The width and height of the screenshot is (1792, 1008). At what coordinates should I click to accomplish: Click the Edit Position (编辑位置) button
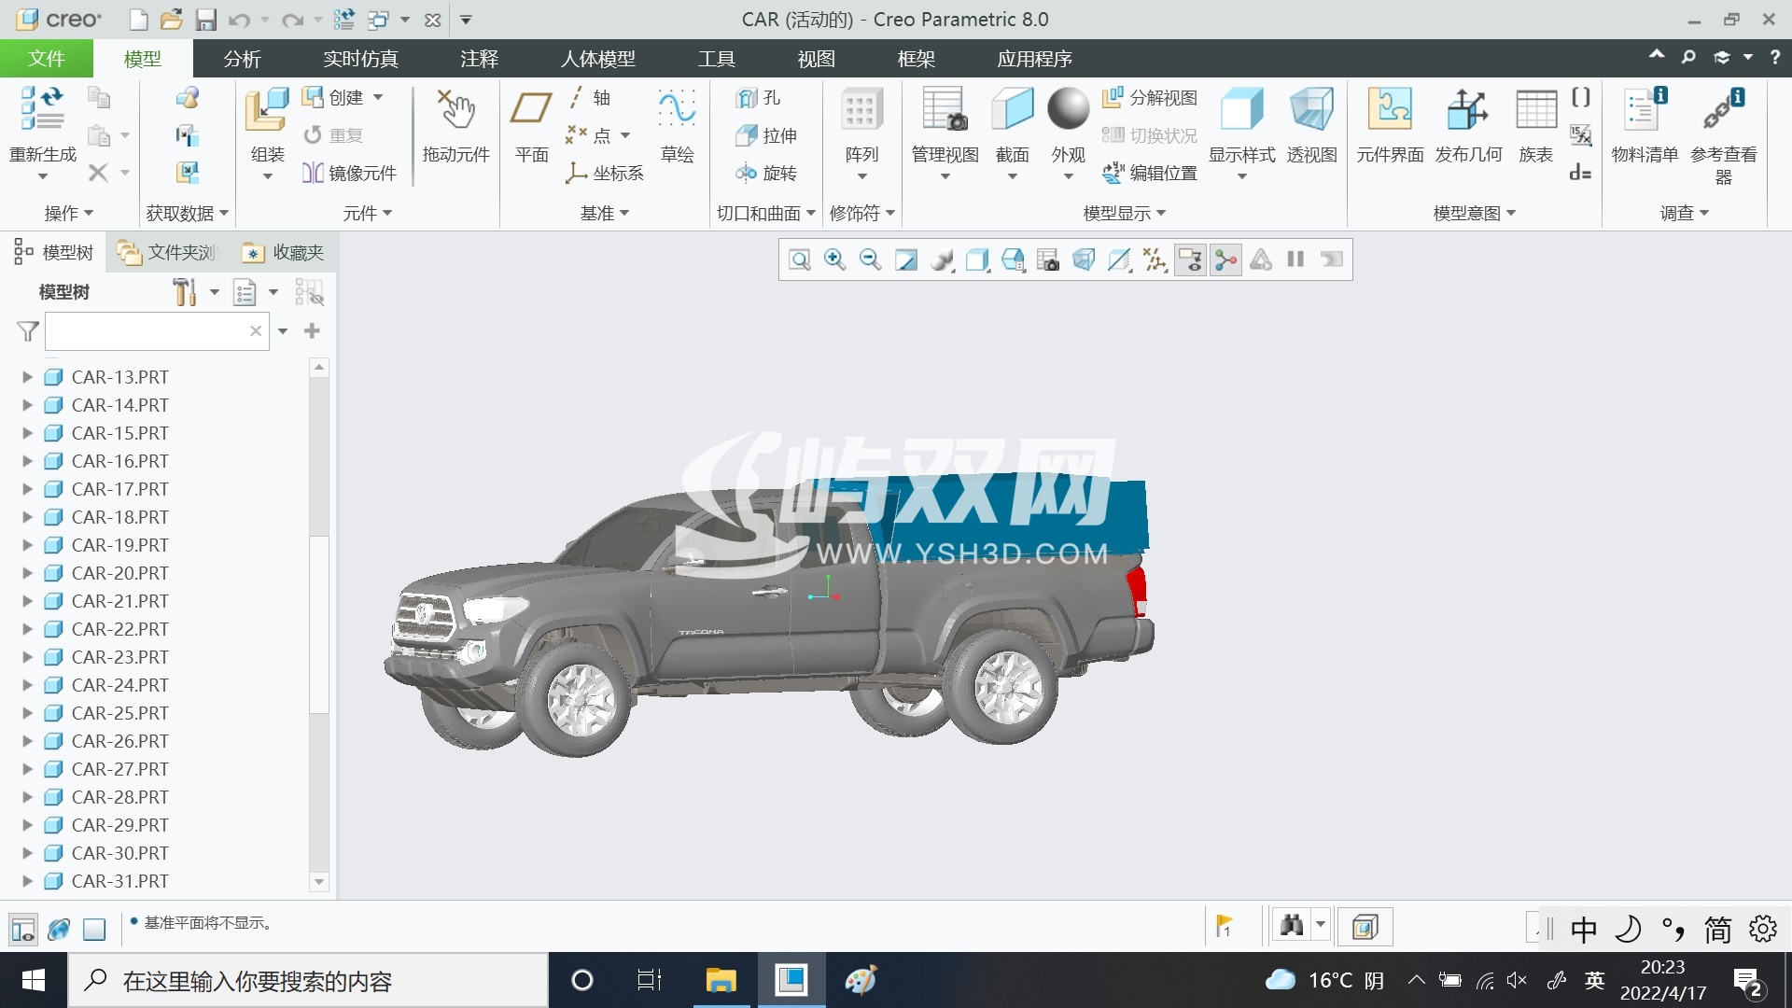(x=1150, y=173)
